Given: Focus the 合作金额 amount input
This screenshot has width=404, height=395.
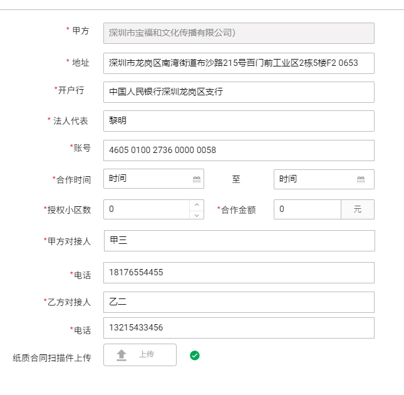Looking at the screenshot, I should (307, 209).
